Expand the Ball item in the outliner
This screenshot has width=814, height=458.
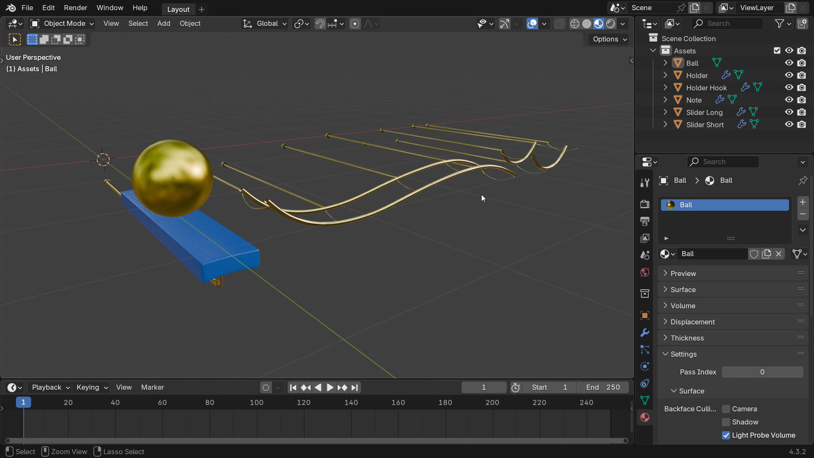click(x=665, y=63)
